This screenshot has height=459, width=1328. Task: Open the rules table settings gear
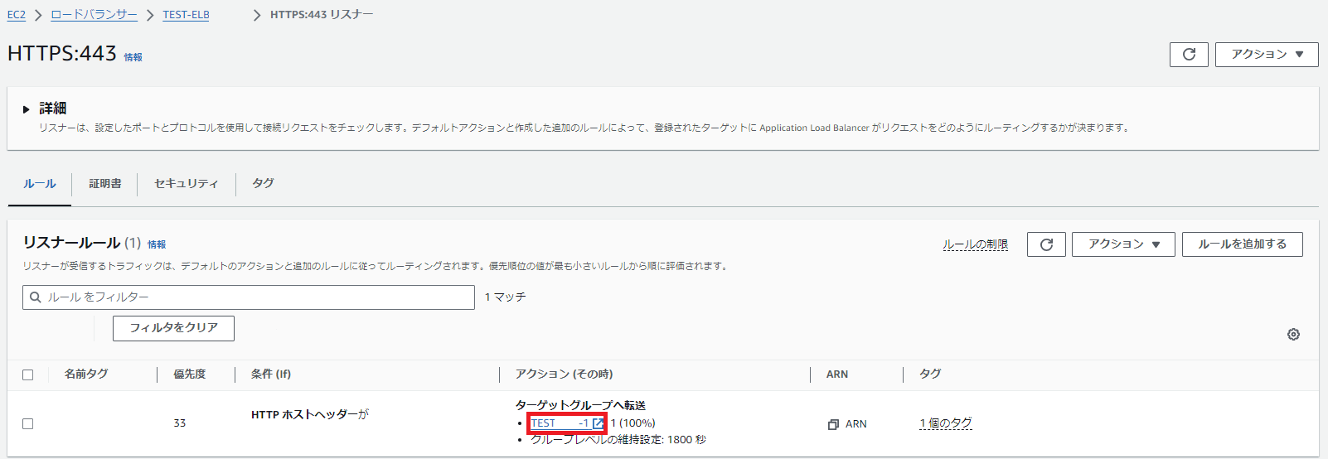(1293, 335)
